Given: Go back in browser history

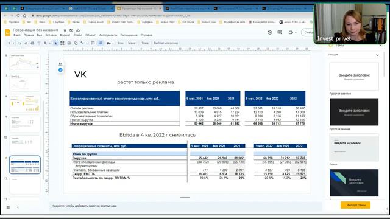Looking at the screenshot, I should (5, 15).
